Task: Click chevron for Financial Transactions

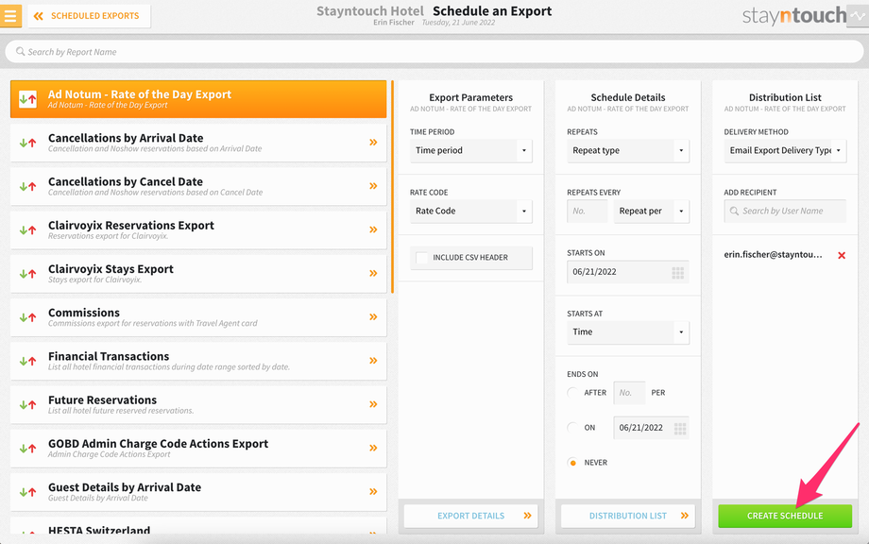Action: (x=373, y=361)
